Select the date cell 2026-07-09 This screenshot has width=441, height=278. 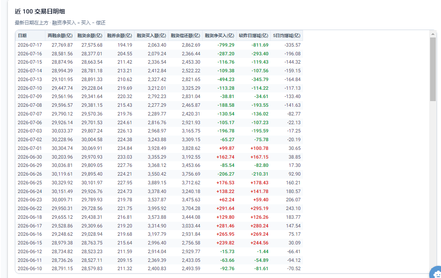pyautogui.click(x=30, y=96)
